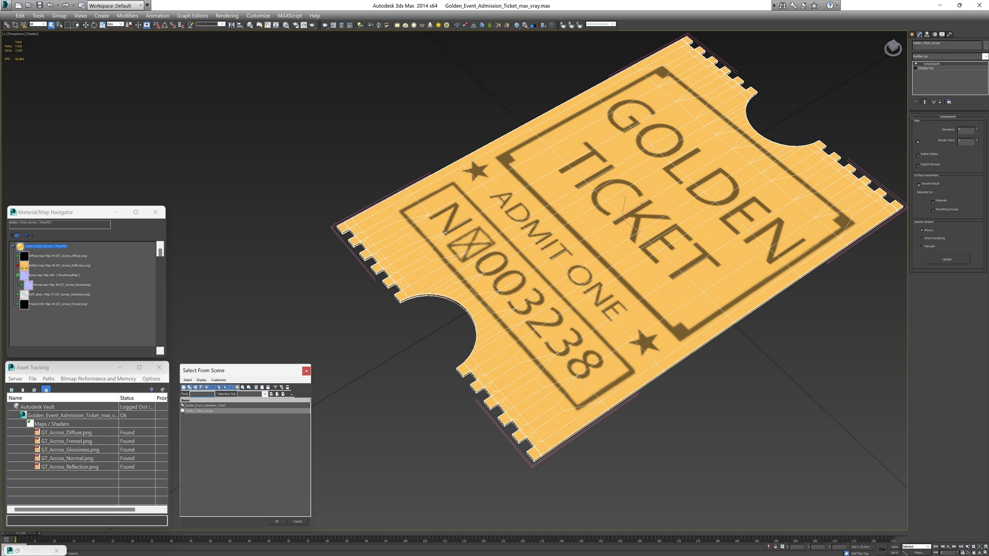Click the Mirror tool icon
This screenshot has height=556, width=989.
tap(231, 25)
